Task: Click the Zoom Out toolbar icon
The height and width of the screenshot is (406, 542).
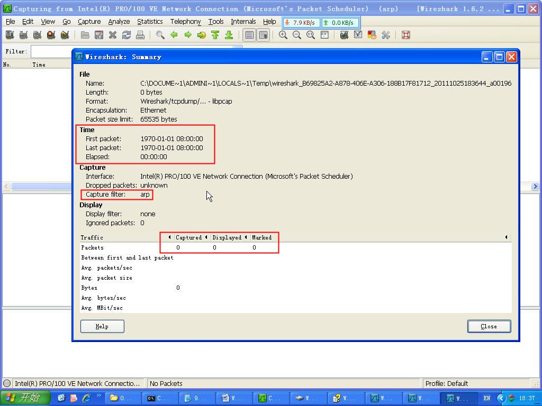Action: [x=297, y=35]
